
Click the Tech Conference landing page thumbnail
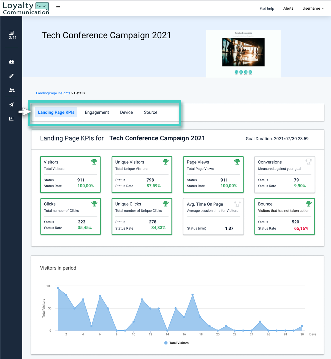pos(243,53)
